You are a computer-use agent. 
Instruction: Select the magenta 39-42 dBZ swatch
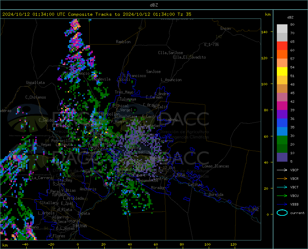pos(282,106)
